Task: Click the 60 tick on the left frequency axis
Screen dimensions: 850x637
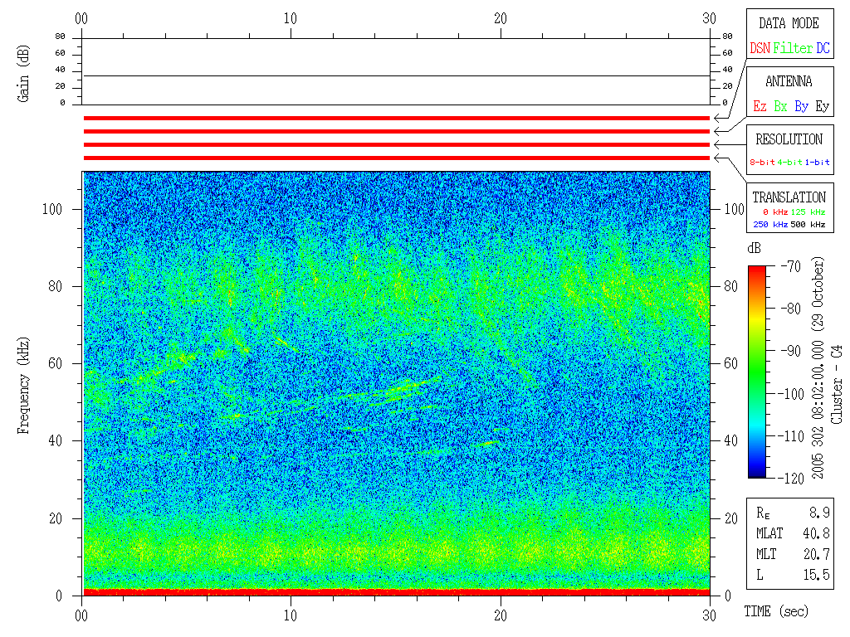Action: pyautogui.click(x=56, y=363)
